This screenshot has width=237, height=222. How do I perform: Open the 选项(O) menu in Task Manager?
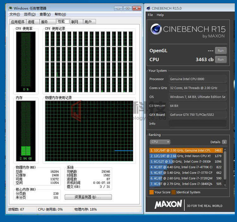tap(30, 14)
